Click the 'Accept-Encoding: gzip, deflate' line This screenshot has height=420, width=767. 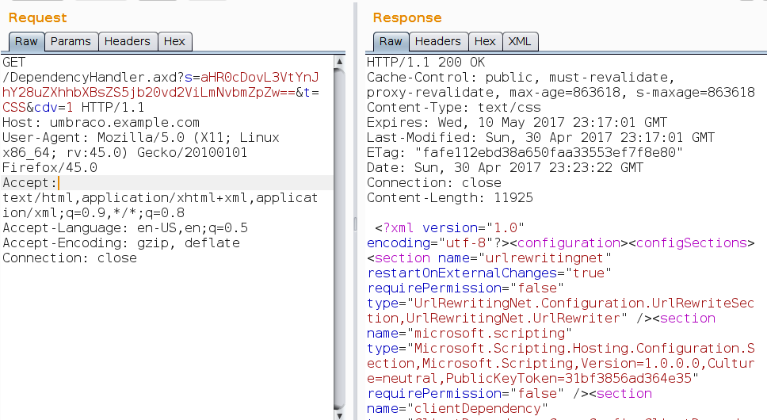point(121,243)
